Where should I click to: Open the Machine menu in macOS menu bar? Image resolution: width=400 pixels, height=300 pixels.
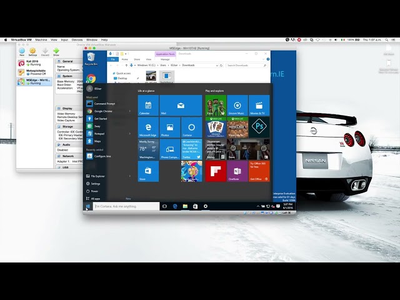click(41, 40)
